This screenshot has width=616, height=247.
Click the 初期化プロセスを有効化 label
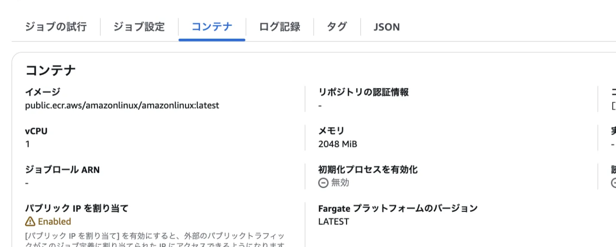368,170
